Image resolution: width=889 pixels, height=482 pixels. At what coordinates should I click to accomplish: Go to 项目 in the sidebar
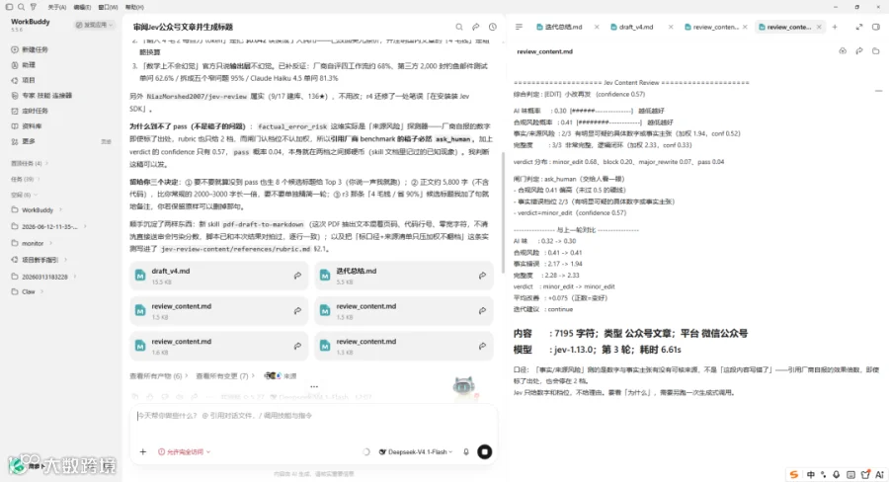tap(24, 80)
